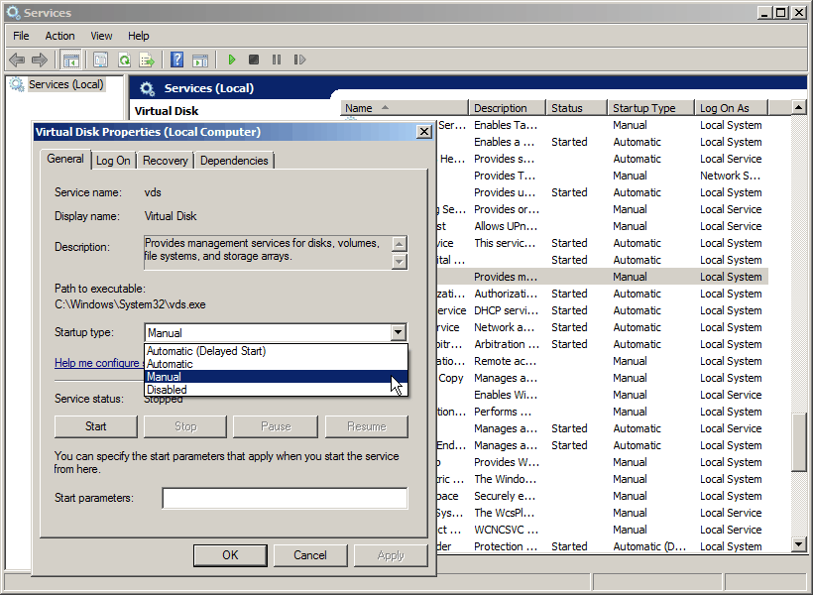Select the 'Allows UPn...' service row

point(602,226)
